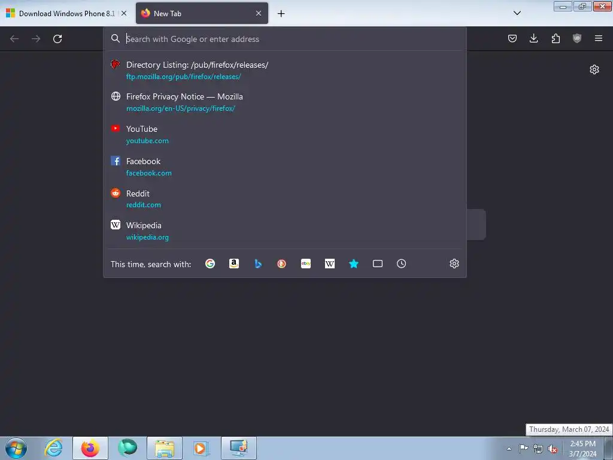Launch Windows Media Player from taskbar

click(x=202, y=448)
